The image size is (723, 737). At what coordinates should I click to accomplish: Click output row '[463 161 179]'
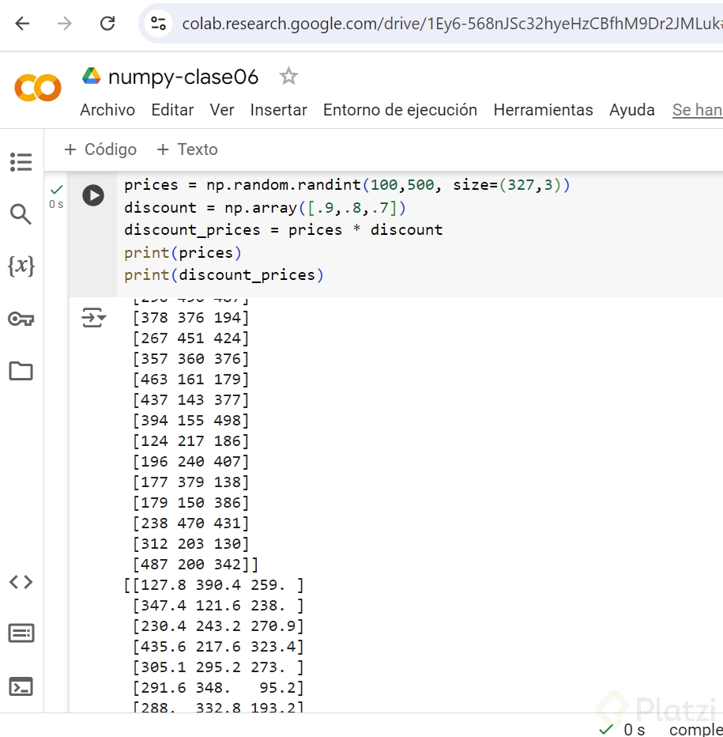point(190,380)
